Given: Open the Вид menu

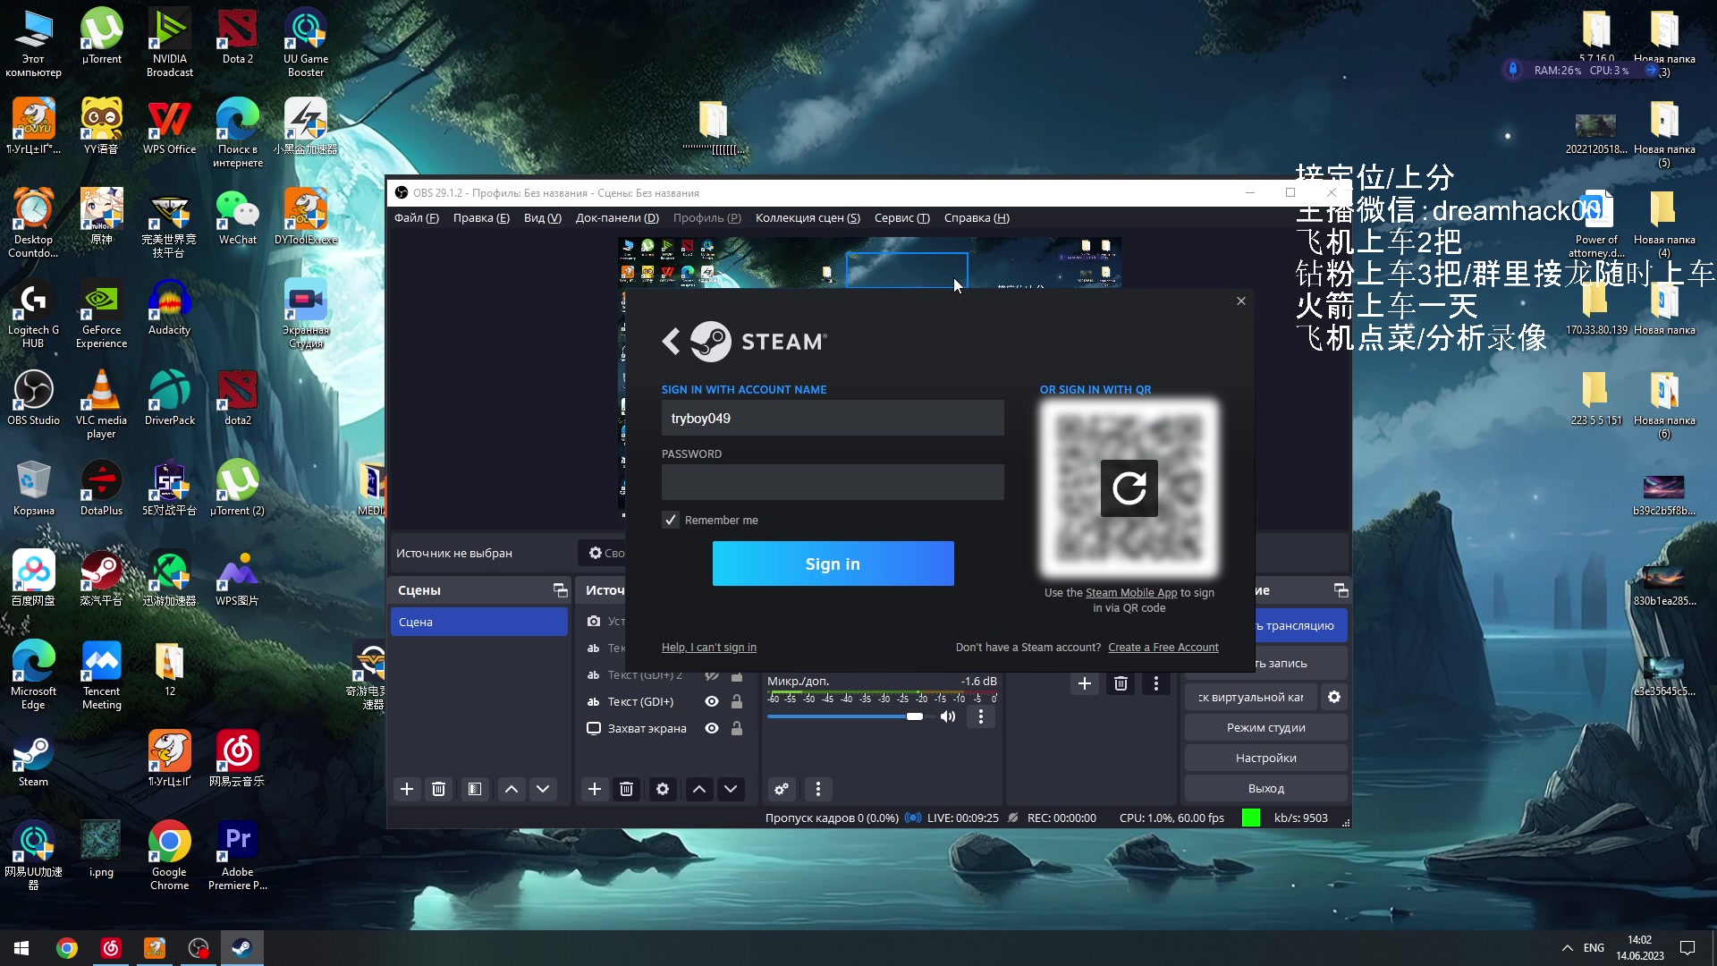Looking at the screenshot, I should [543, 218].
